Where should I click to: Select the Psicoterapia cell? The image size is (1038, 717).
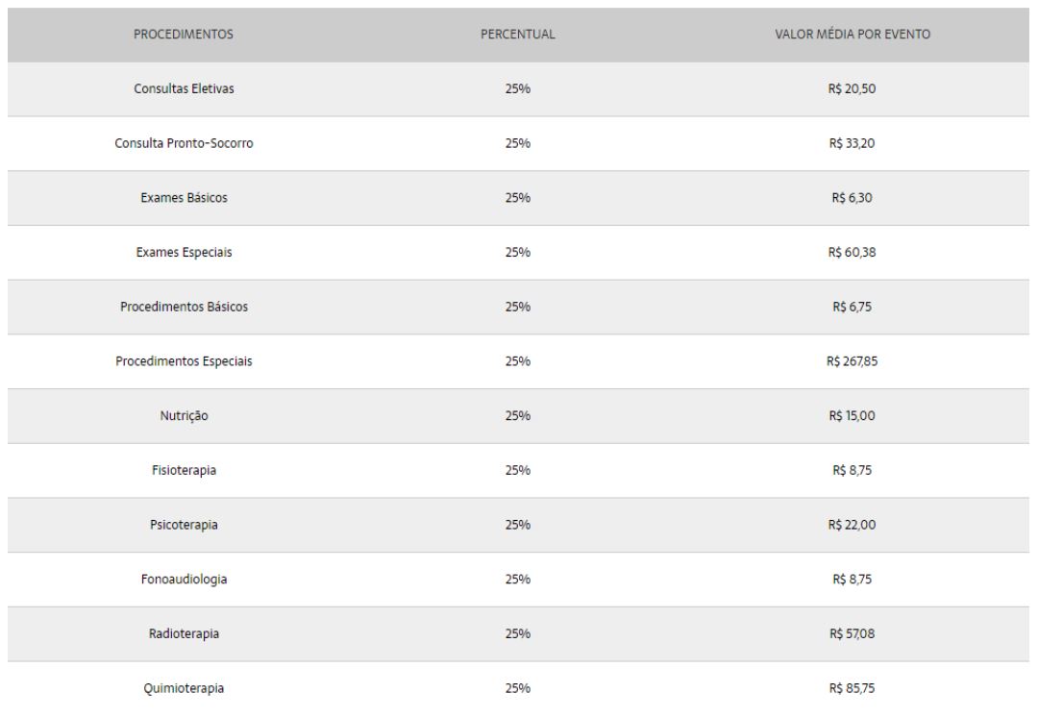pyautogui.click(x=184, y=526)
